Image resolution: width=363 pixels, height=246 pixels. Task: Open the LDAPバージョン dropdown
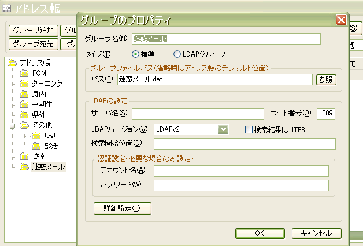coord(223,129)
